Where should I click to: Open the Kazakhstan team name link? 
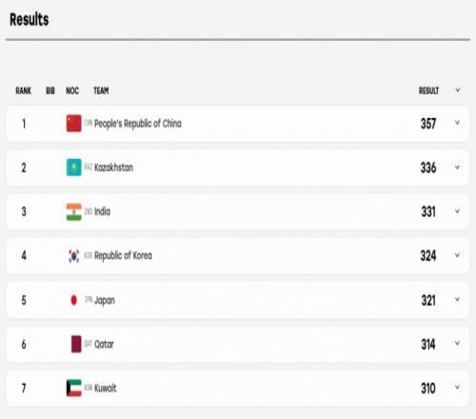[x=113, y=168]
